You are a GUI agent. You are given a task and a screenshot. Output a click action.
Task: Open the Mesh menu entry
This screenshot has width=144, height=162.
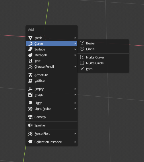(52, 38)
